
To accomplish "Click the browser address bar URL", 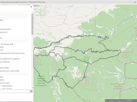I will tap(22, 2).
